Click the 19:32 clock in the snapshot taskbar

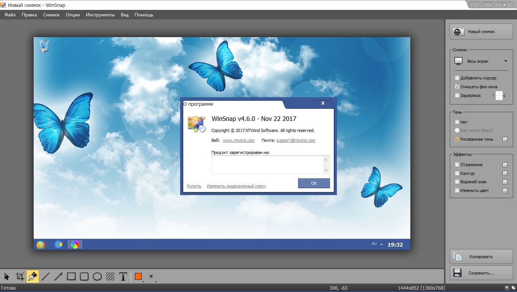point(395,245)
